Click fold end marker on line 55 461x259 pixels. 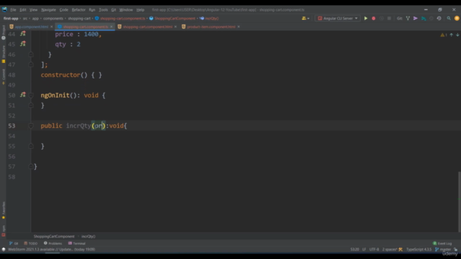[31, 146]
